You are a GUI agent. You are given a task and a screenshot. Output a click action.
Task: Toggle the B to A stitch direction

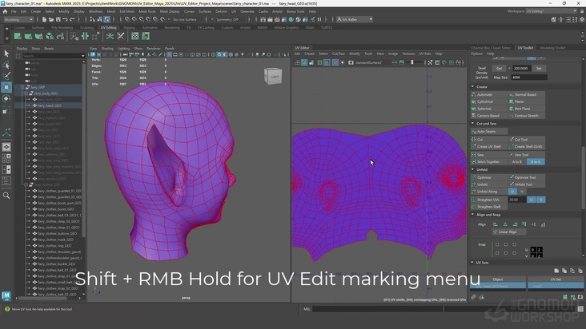coord(536,162)
